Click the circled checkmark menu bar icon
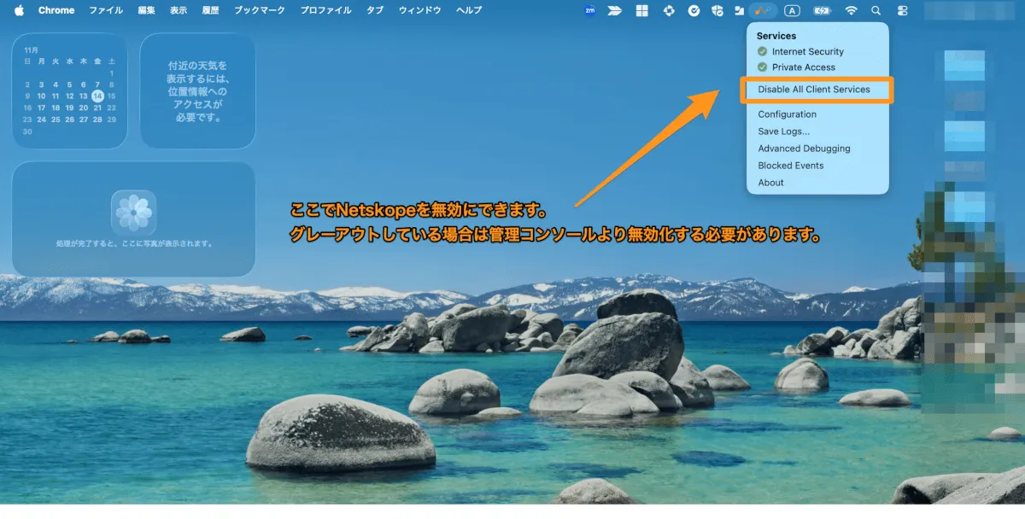This screenshot has height=519, width=1025. click(x=694, y=10)
